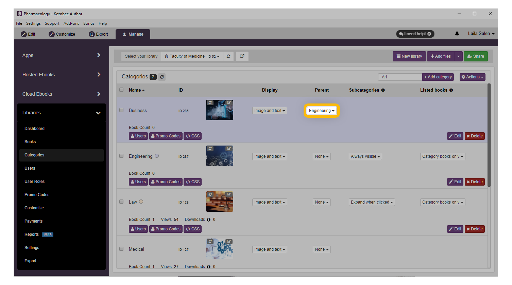This screenshot has width=512, height=285.
Task: Click the reload icon on Business thumbnail
Action: pos(210,103)
